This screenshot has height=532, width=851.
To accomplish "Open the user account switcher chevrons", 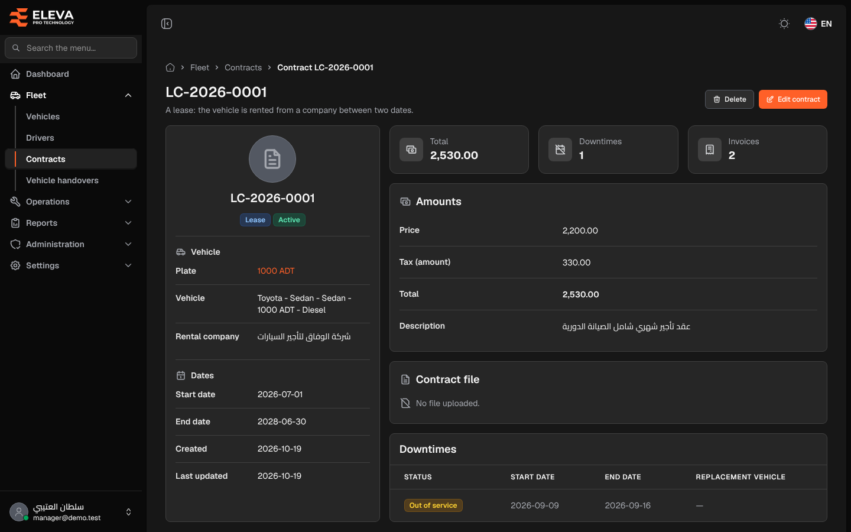I will [129, 512].
